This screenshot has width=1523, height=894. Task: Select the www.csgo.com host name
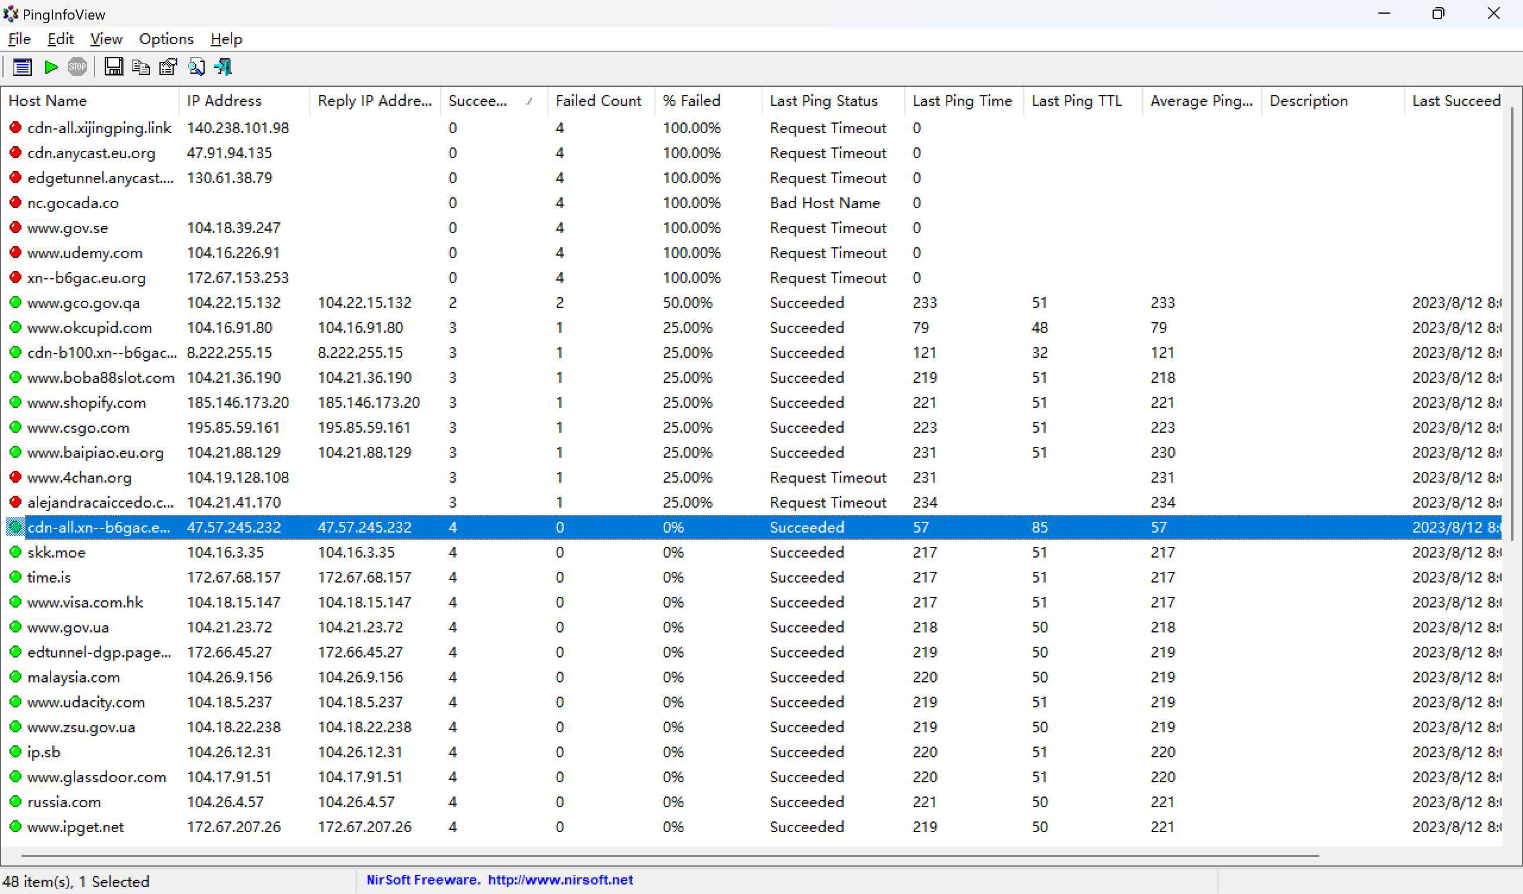[x=78, y=427]
